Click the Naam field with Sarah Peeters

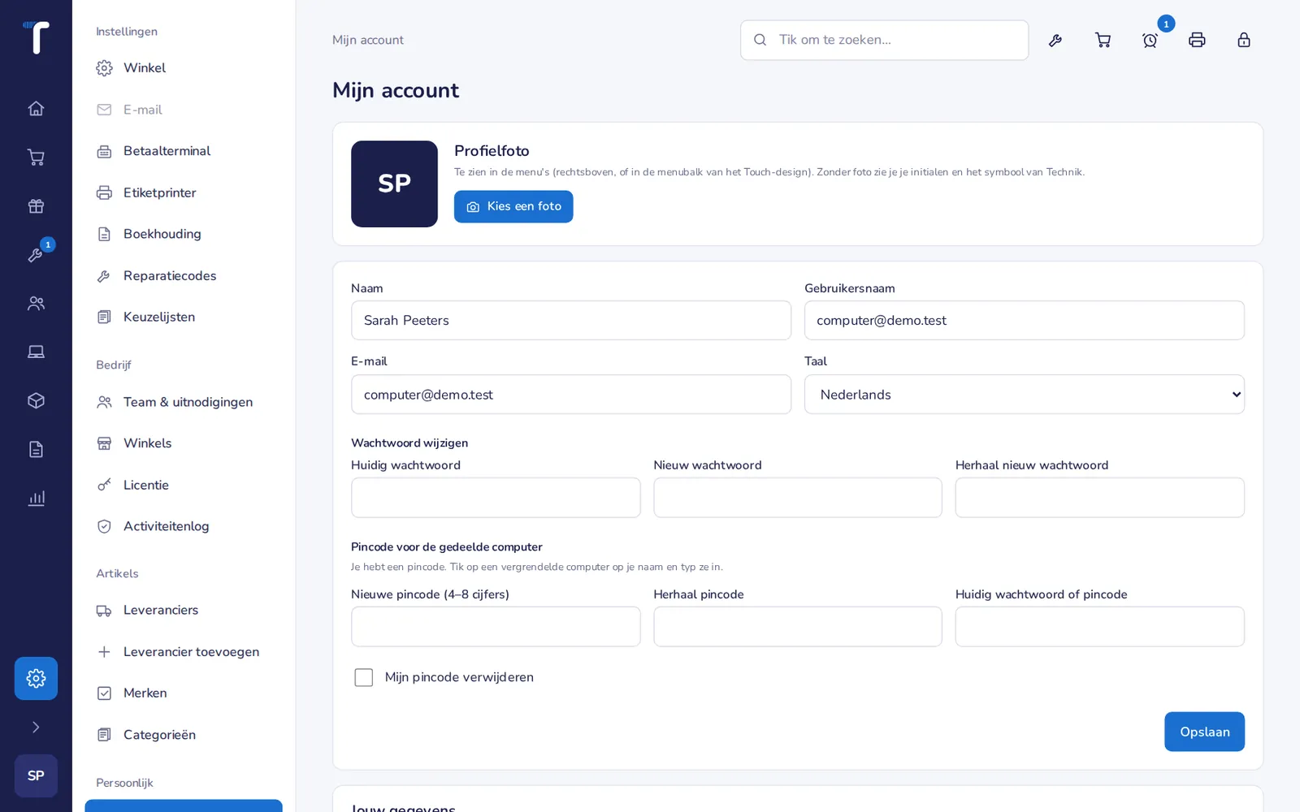point(571,321)
